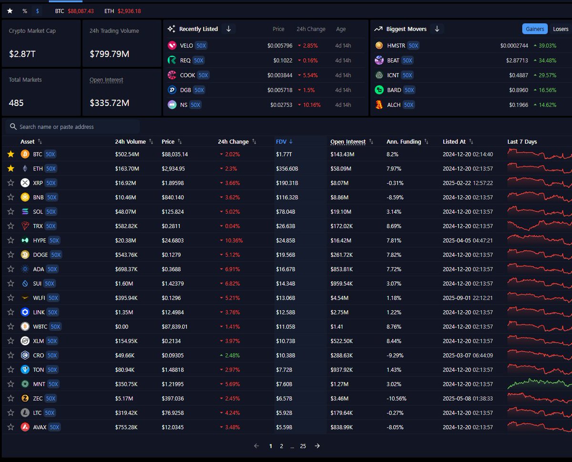Sort table by Price column
The image size is (572, 462).
pyautogui.click(x=172, y=142)
